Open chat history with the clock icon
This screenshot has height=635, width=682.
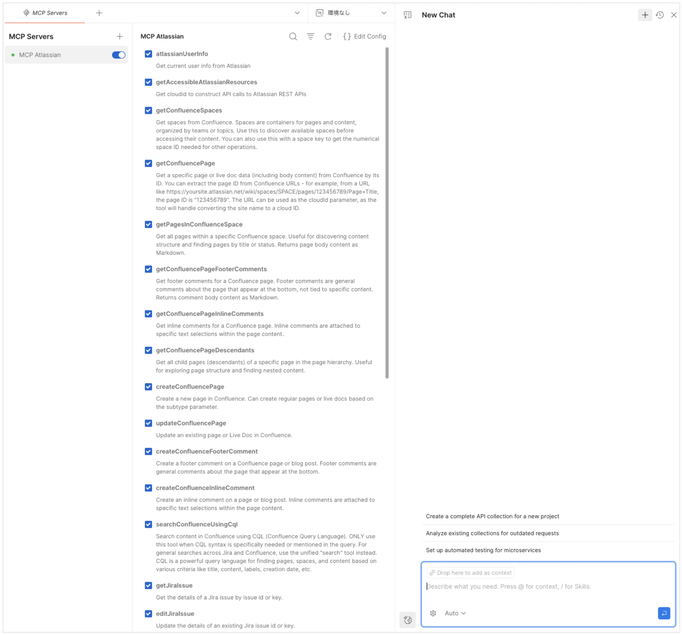point(660,15)
